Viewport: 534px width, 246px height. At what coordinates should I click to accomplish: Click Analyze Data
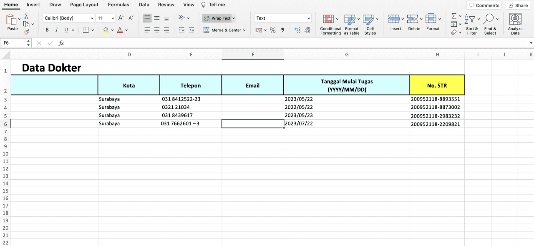point(515,24)
